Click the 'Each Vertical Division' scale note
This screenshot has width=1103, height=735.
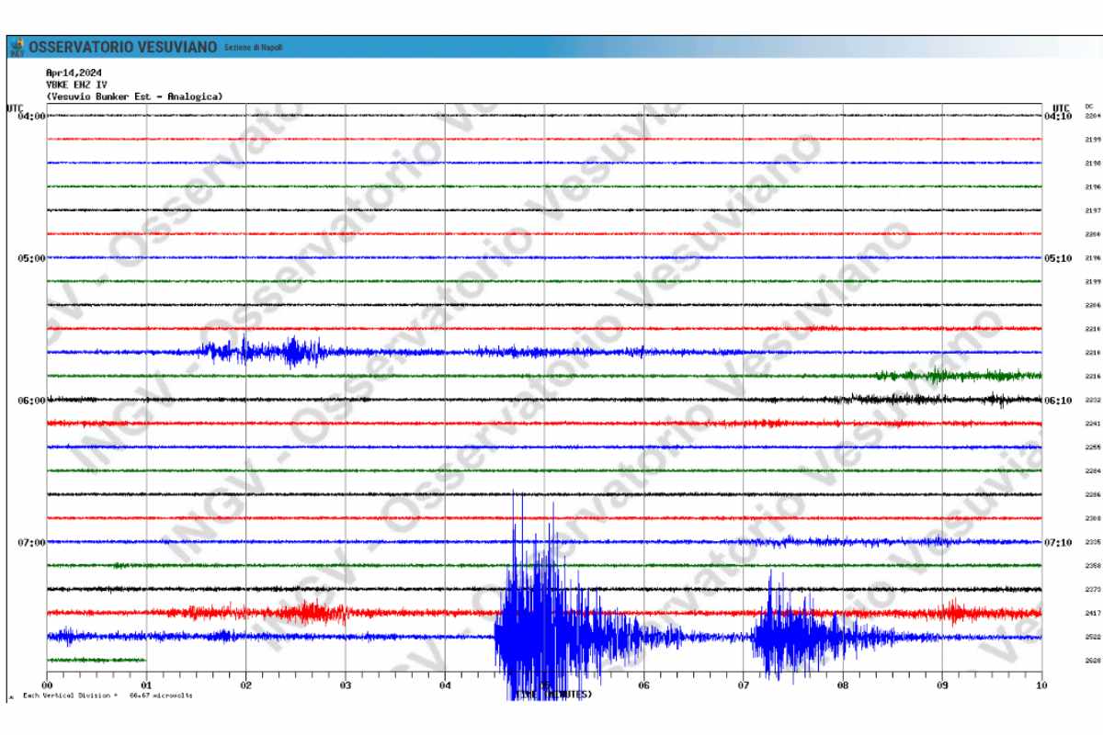click(108, 695)
